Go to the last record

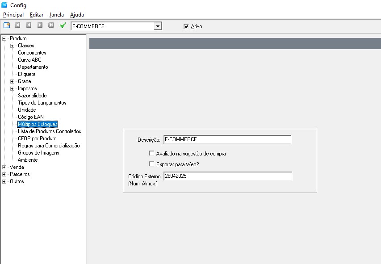click(x=51, y=25)
